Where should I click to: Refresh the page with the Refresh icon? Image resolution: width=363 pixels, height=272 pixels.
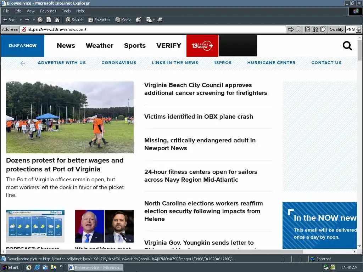[49, 20]
